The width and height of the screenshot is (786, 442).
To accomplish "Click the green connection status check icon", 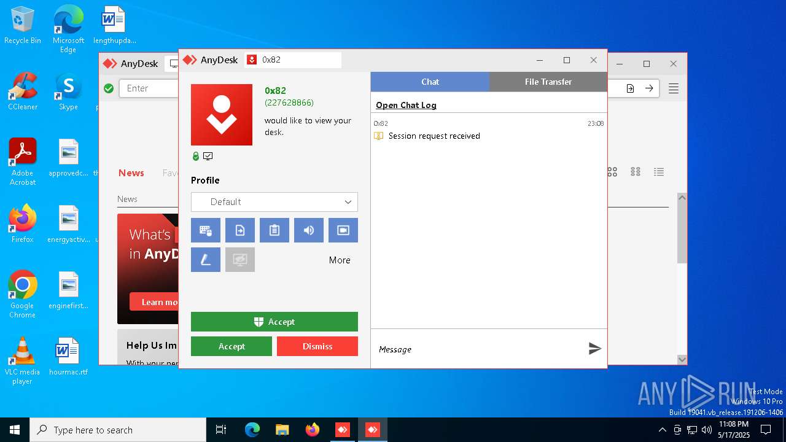I will pyautogui.click(x=109, y=88).
